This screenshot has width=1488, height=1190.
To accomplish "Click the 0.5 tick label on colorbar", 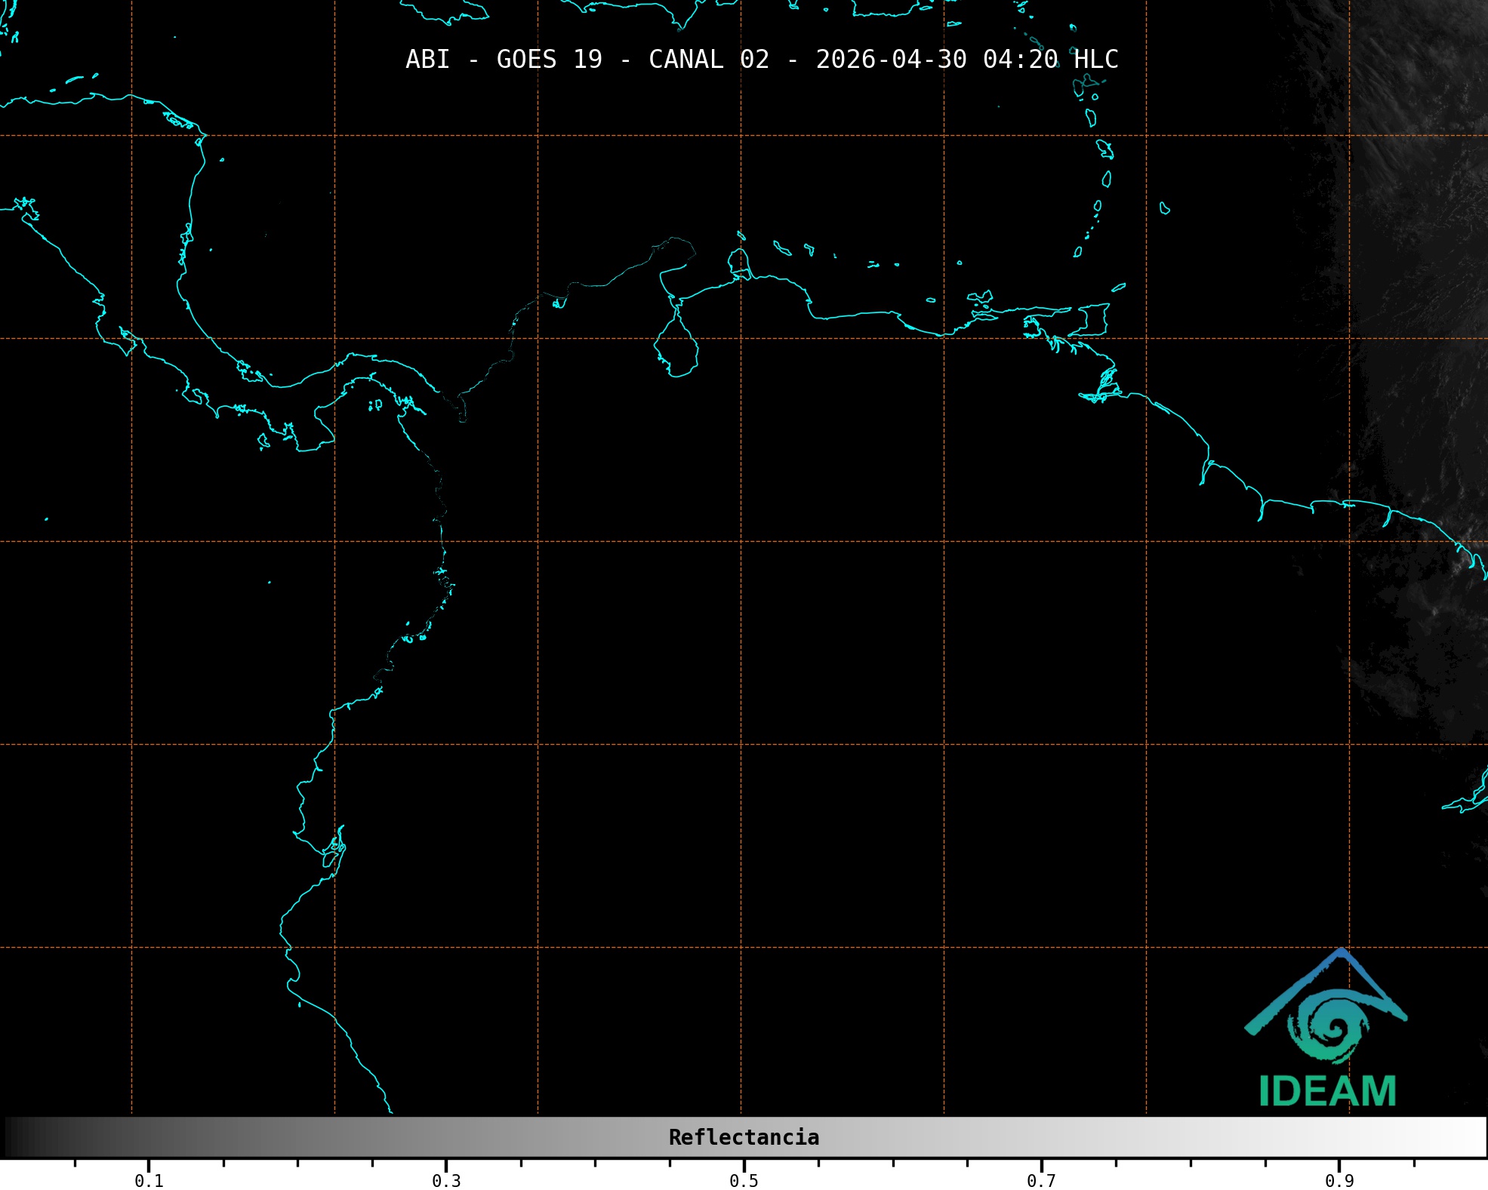I will (x=744, y=1181).
